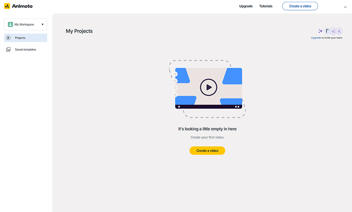Click the green My Workspace avatar icon
Screen dimensions: 352x212
10,25
